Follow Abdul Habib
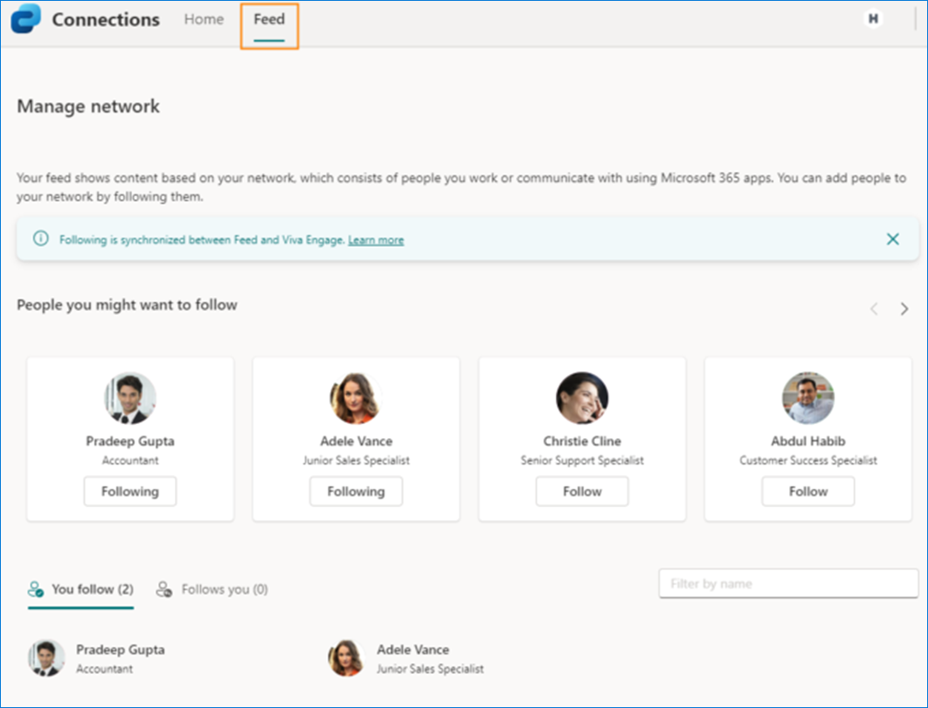Image resolution: width=928 pixels, height=708 pixels. point(808,491)
